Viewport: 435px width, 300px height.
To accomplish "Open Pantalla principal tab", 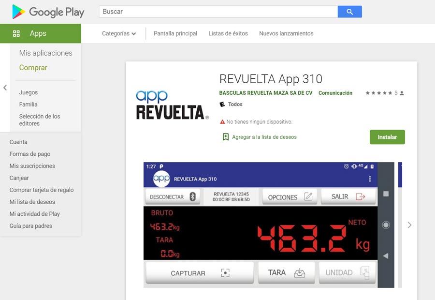I will (175, 33).
